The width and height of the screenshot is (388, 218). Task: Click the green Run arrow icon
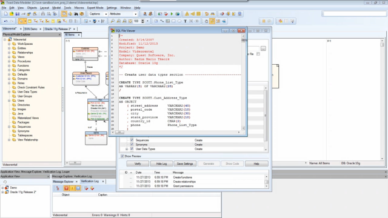[x=172, y=14]
